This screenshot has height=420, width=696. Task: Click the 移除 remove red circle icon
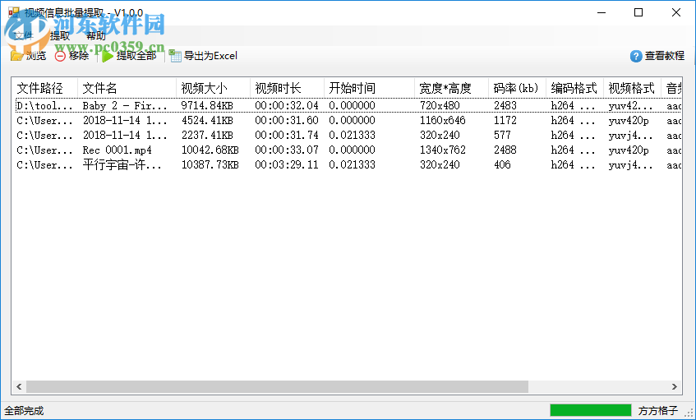(60, 56)
